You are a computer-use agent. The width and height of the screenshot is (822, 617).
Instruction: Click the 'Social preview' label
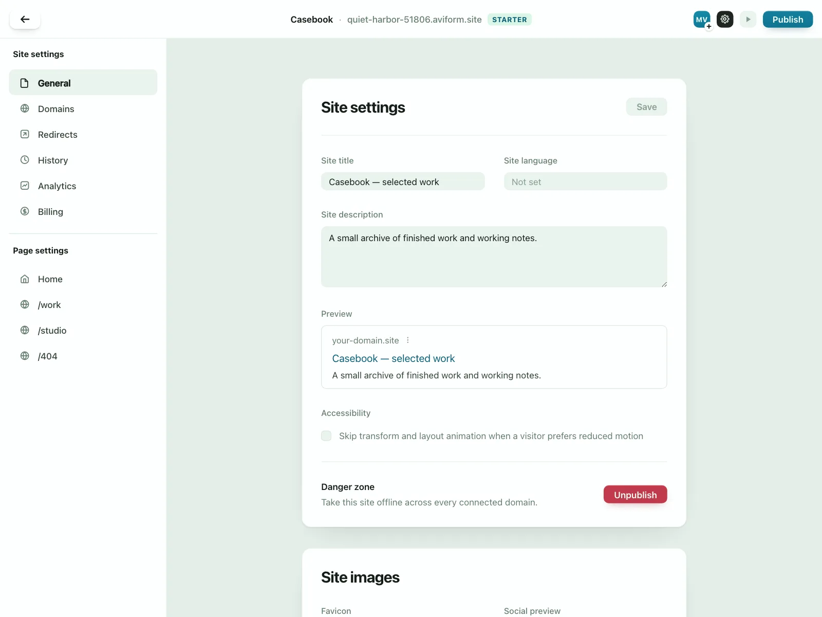point(532,611)
